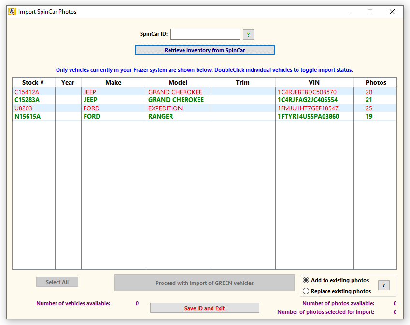The height and width of the screenshot is (325, 410).
Task: Click Save ID and Exit button
Action: pyautogui.click(x=204, y=308)
